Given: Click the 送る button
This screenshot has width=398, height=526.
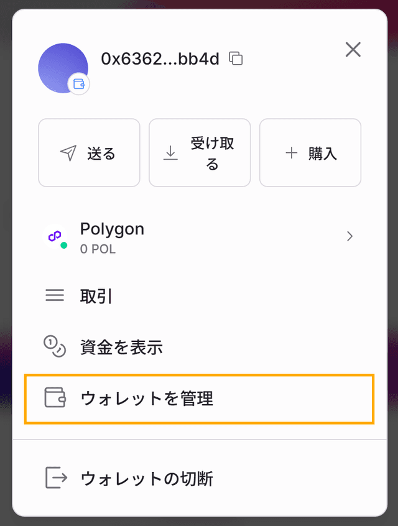Looking at the screenshot, I should (89, 152).
